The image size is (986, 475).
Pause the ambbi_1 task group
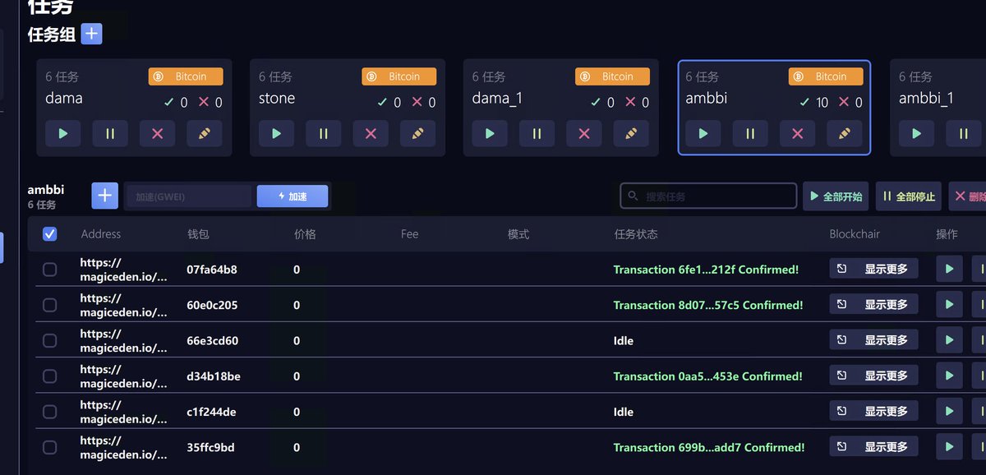961,133
